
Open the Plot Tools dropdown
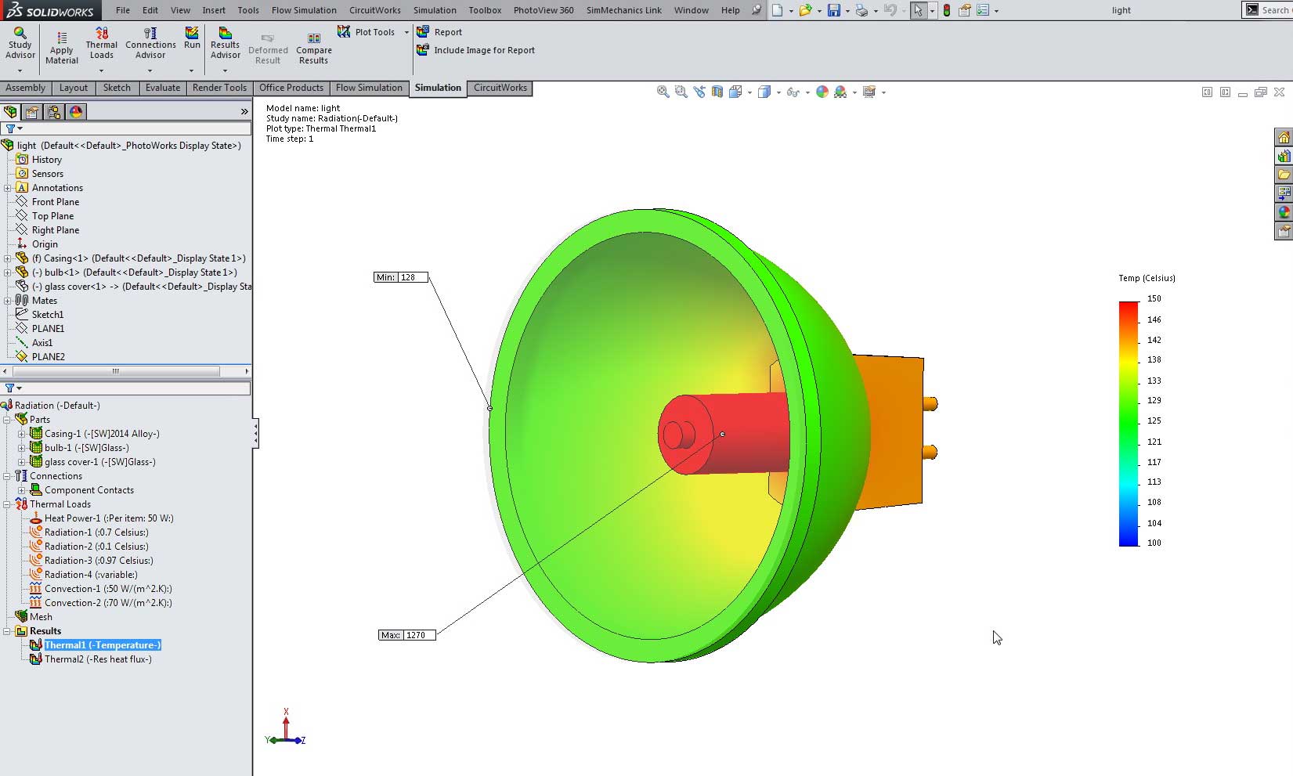click(x=406, y=32)
